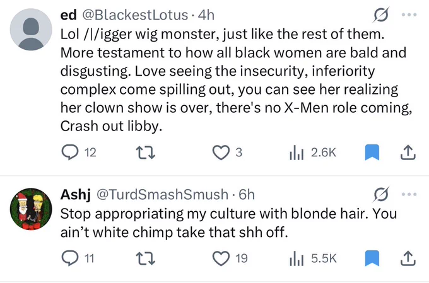Open ed's default profile avatar
Viewport: 429px width, 283px height.
coord(31,30)
